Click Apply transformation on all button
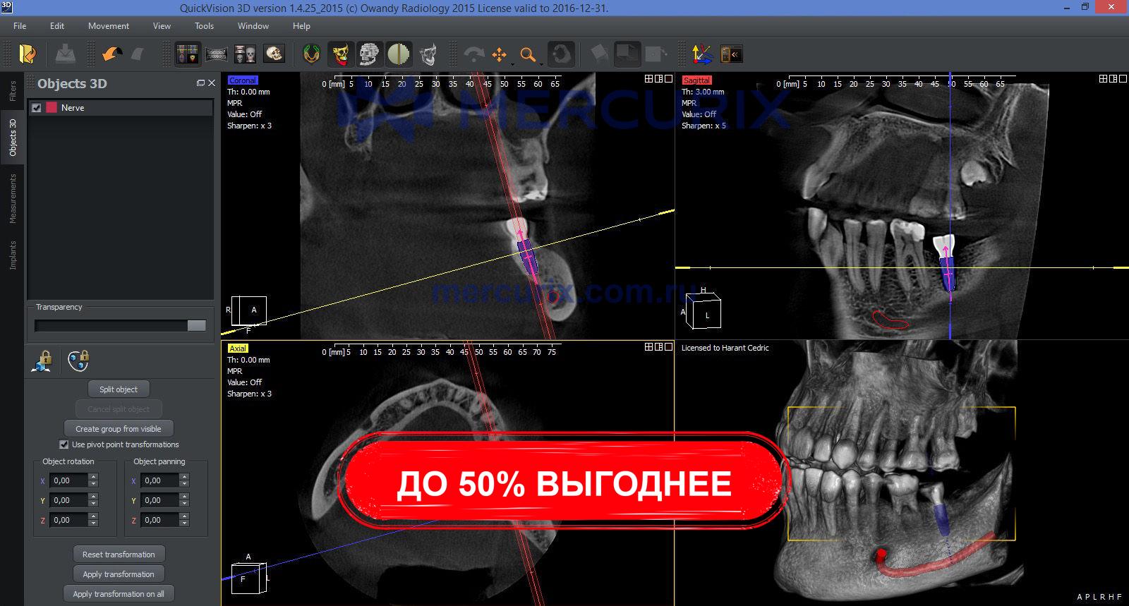 click(119, 594)
